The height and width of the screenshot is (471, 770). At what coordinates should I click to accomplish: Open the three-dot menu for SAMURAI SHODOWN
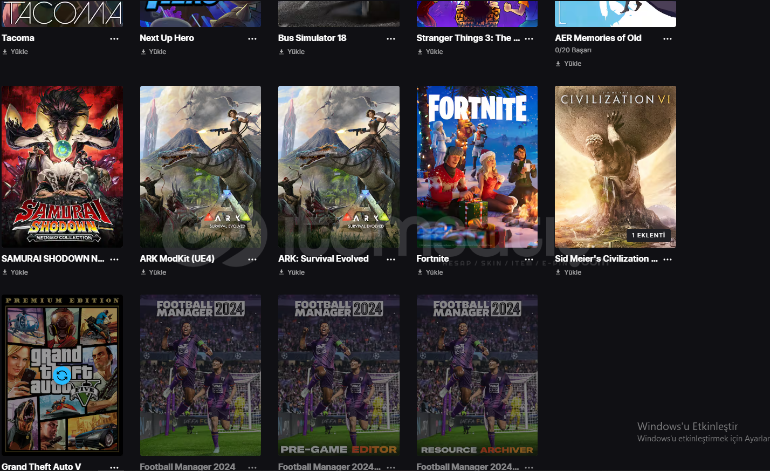(114, 260)
